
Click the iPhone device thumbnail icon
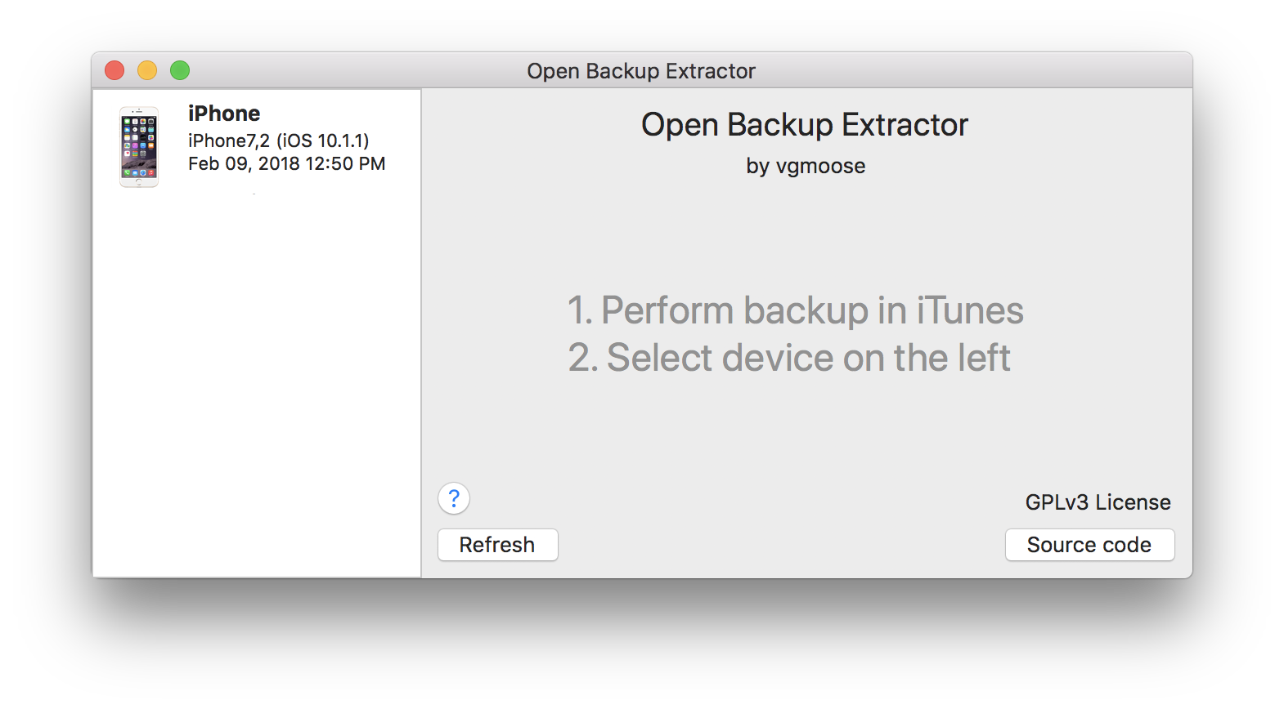[139, 147]
